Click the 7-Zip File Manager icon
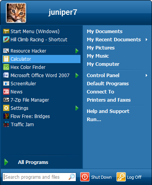 coord(6,100)
